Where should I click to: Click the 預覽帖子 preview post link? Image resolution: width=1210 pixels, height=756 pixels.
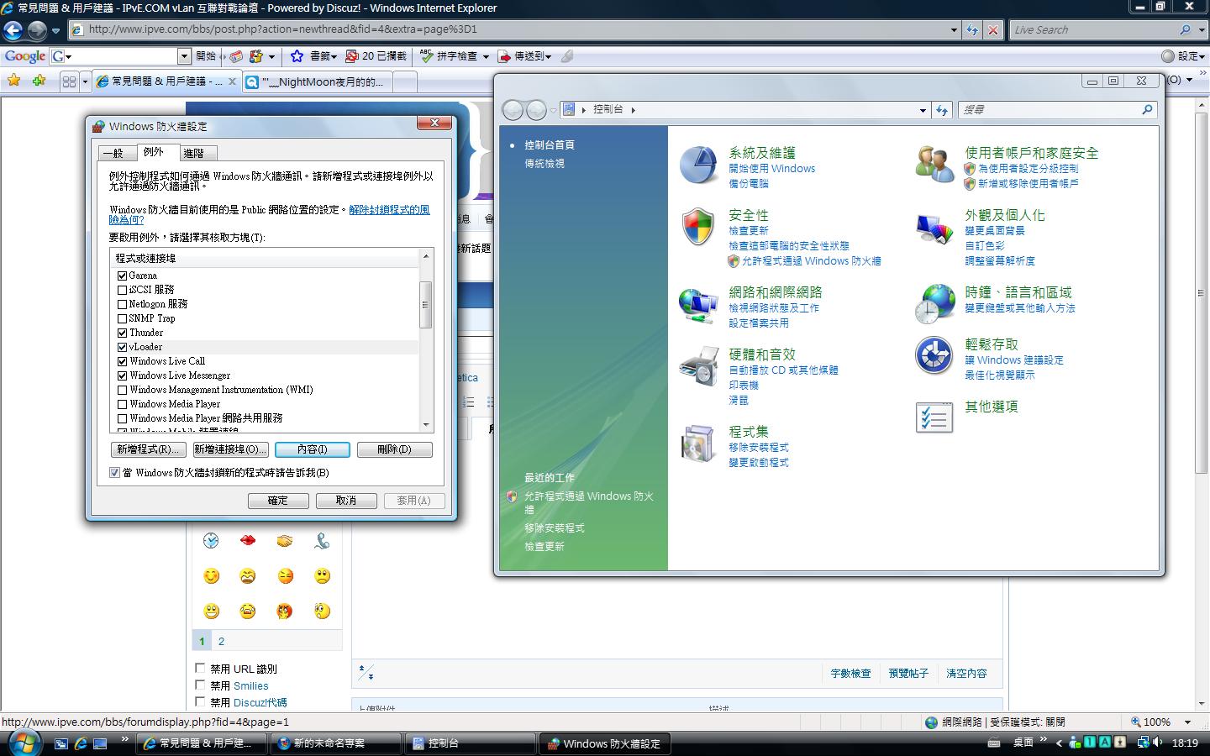(908, 674)
